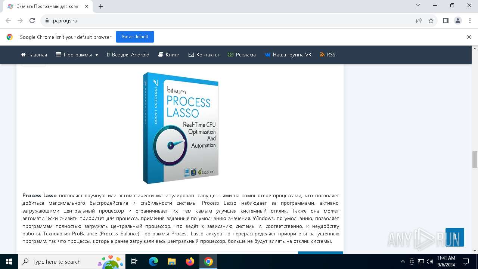Open the network tray icon
The width and height of the screenshot is (478, 269).
click(x=421, y=262)
